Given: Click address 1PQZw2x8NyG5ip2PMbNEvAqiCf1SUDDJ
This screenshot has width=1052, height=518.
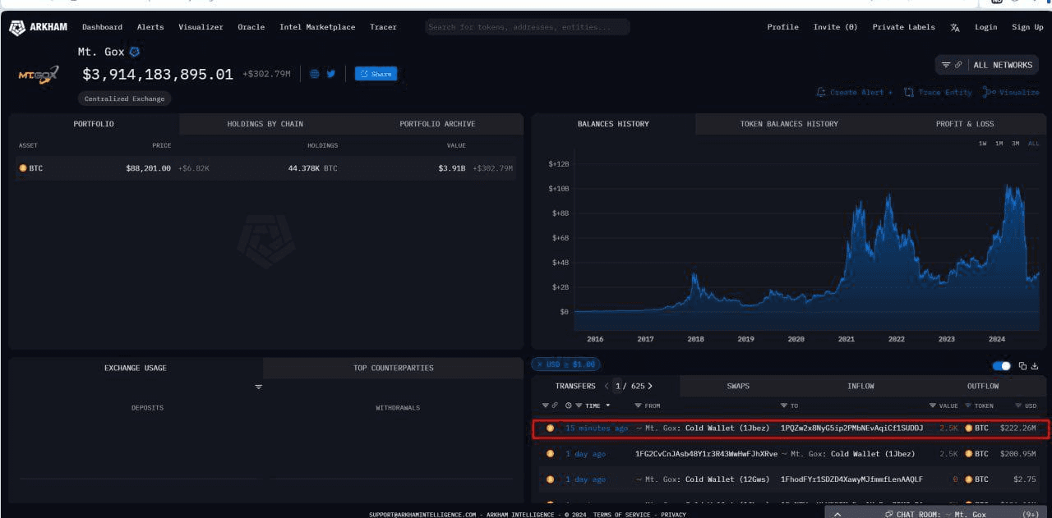Looking at the screenshot, I should (x=851, y=428).
